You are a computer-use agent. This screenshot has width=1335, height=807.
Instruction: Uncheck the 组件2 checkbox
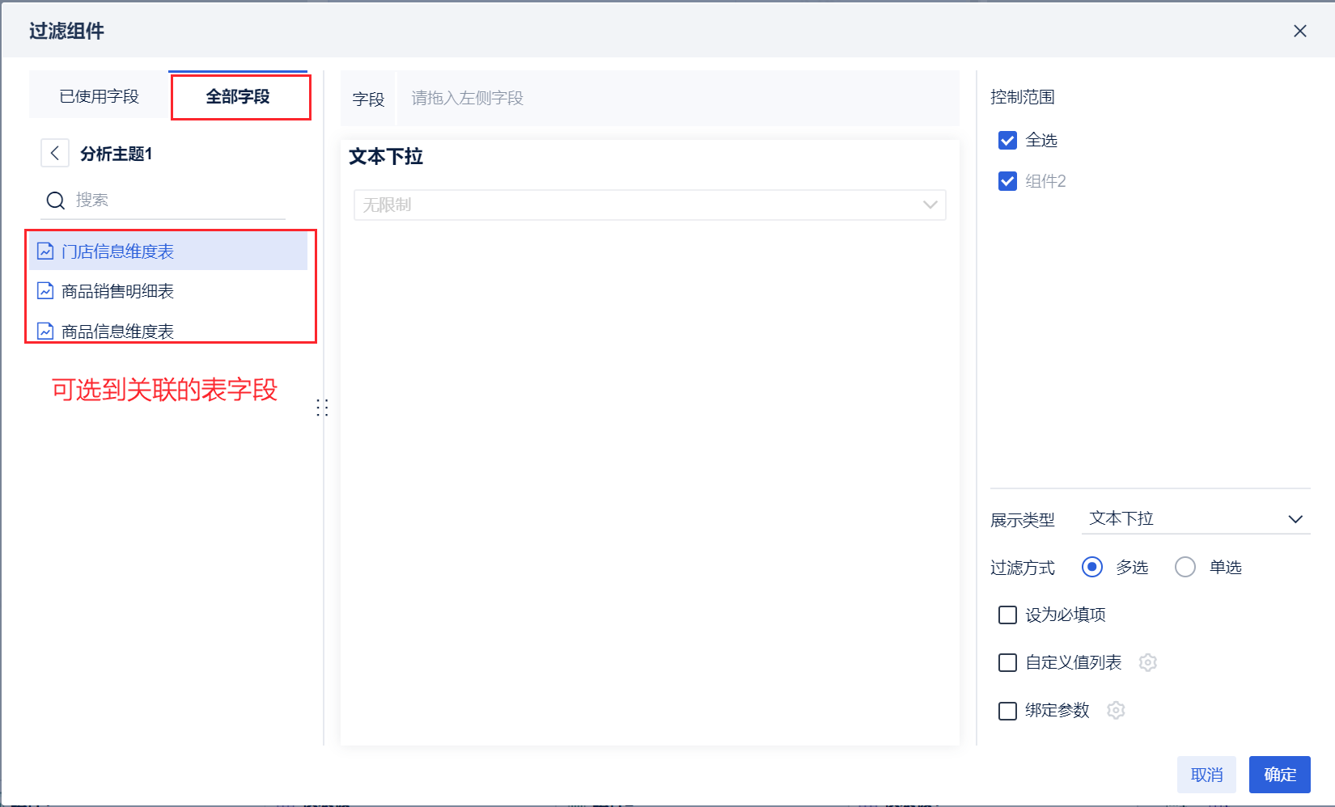coord(1007,181)
